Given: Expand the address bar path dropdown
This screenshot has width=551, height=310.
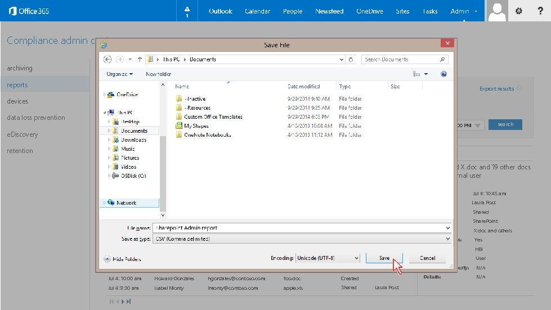Looking at the screenshot, I should 341,59.
